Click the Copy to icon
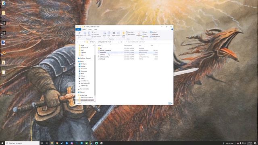258x145 pixels. (109, 33)
